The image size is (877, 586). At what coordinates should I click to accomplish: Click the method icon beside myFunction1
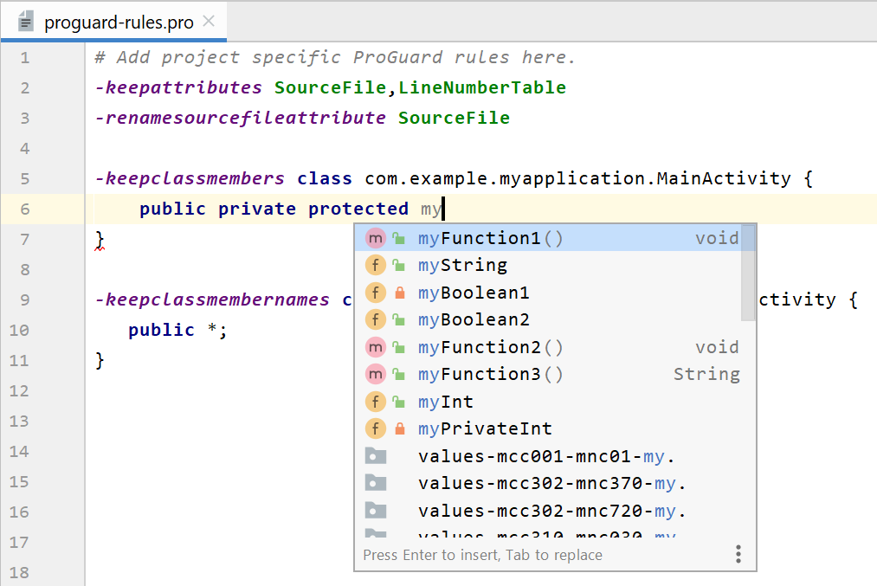coord(375,238)
